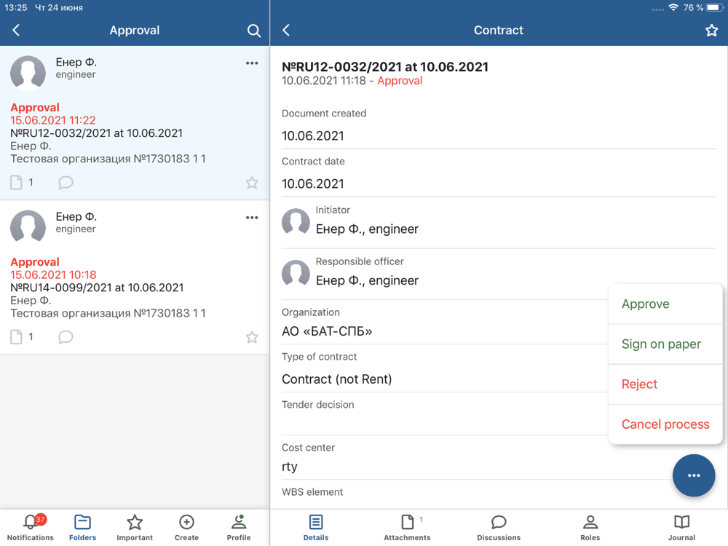Open attachment icon of RU12-0032/2021 item
Screen dimensions: 728x546
[x=16, y=183]
